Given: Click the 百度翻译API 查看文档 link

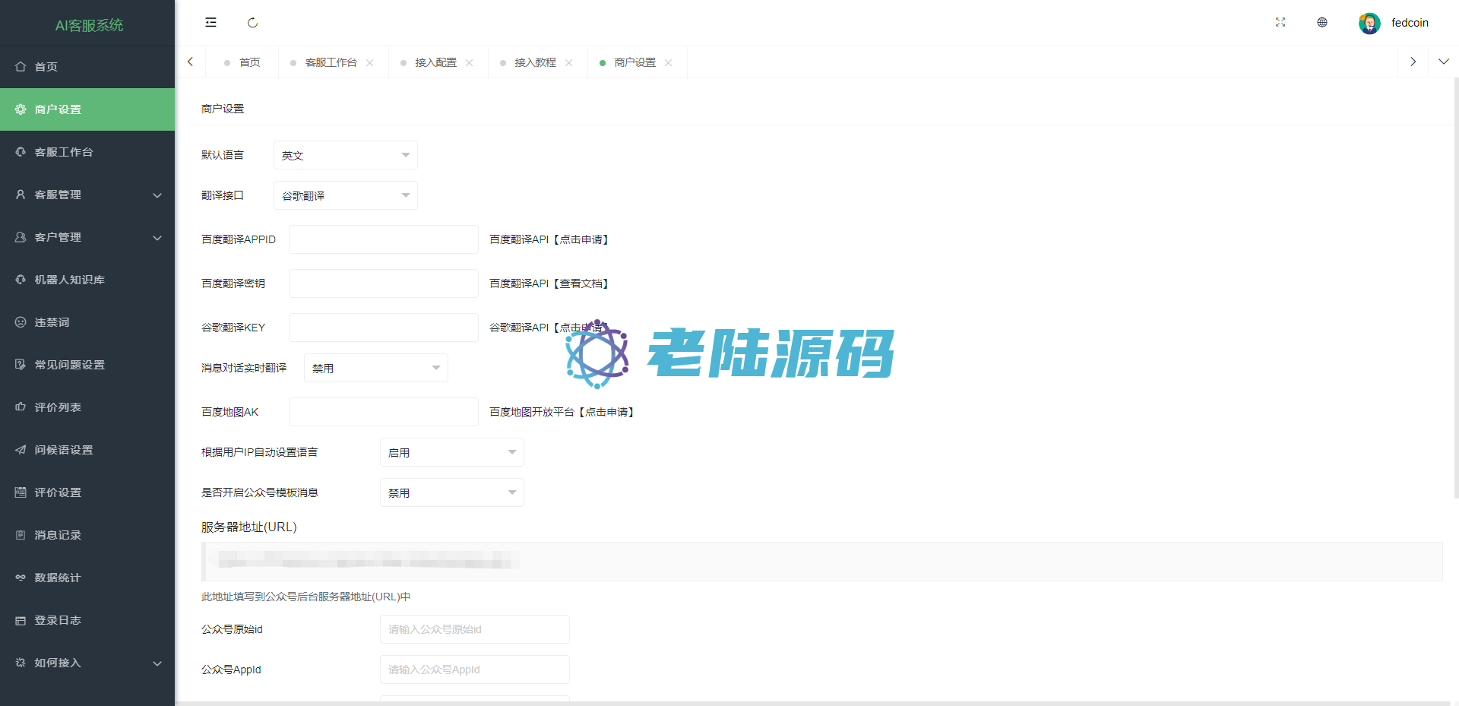Looking at the screenshot, I should click(x=582, y=283).
